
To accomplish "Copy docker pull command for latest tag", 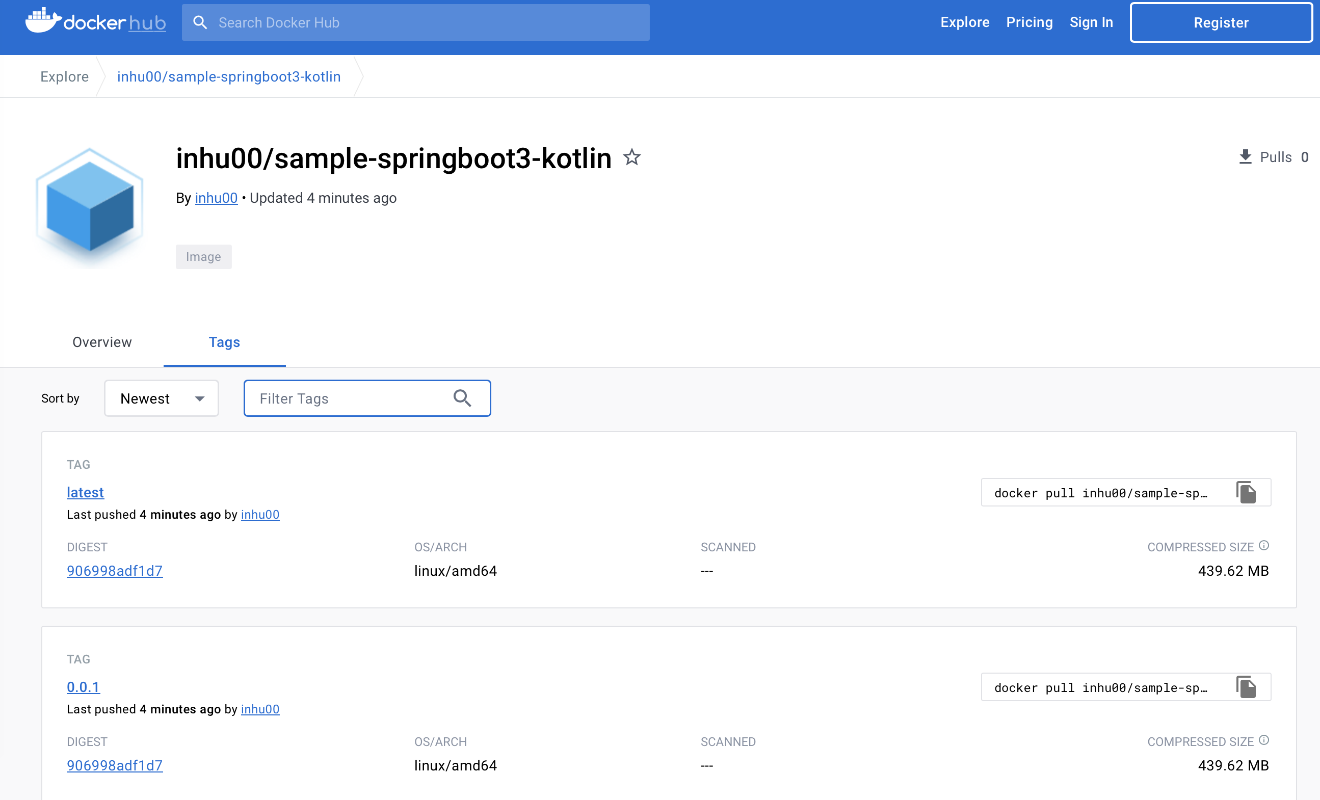I will tap(1246, 493).
